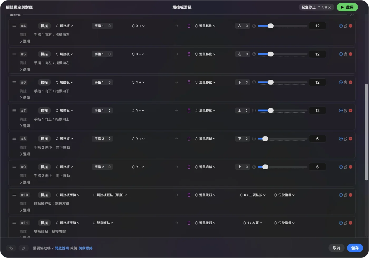The width and height of the screenshot is (369, 258).
Task: Click the value field 6 in row #9
Action: click(x=317, y=167)
